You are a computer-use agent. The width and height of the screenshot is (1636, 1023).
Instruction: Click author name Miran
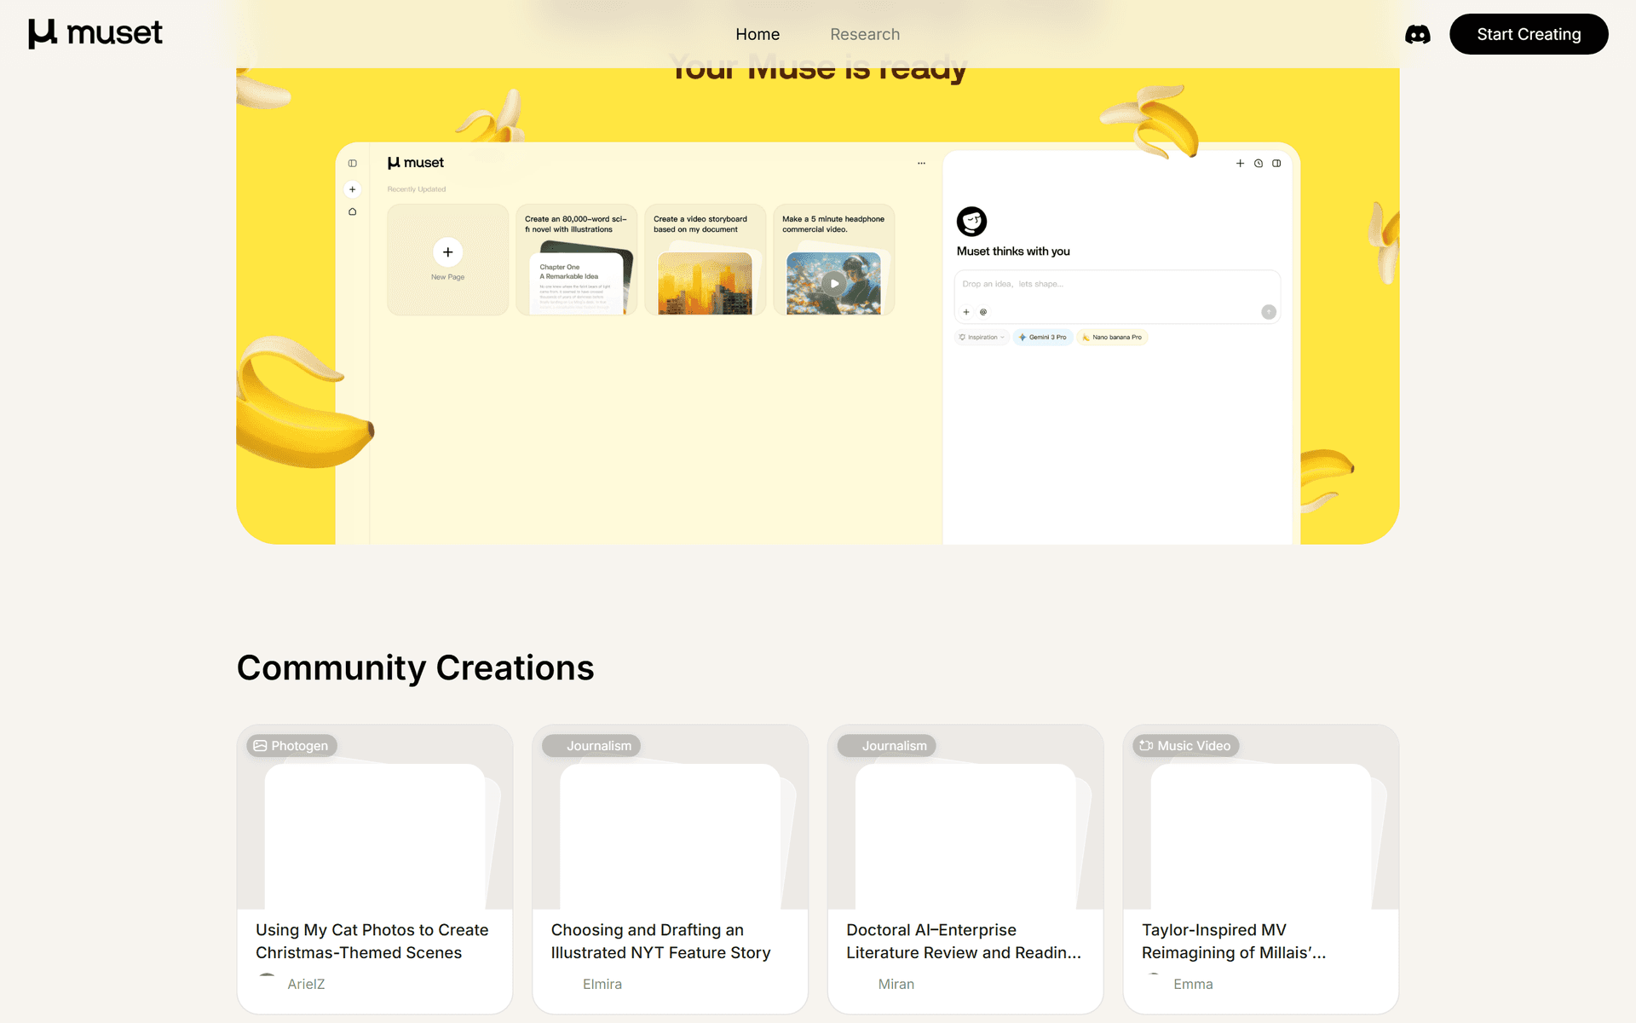pyautogui.click(x=896, y=984)
